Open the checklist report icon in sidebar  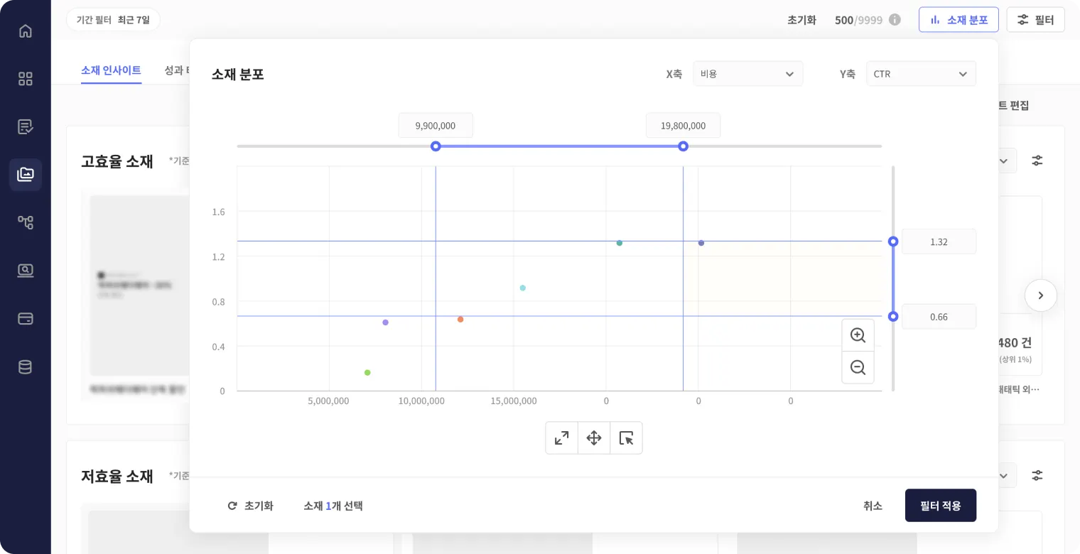[x=26, y=127]
